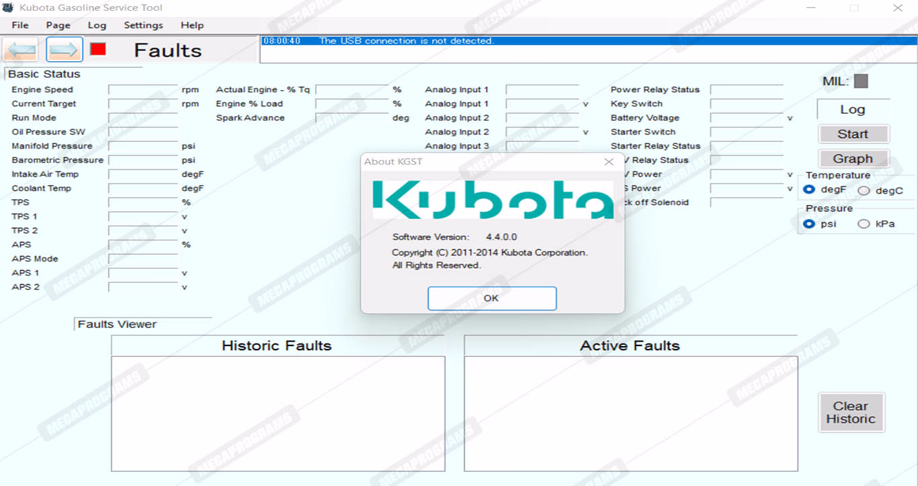
Task: Click the Kubota logo in dialog
Action: 493,200
